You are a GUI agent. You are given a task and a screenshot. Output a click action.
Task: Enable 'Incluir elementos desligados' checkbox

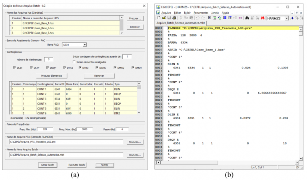[x=74, y=62]
